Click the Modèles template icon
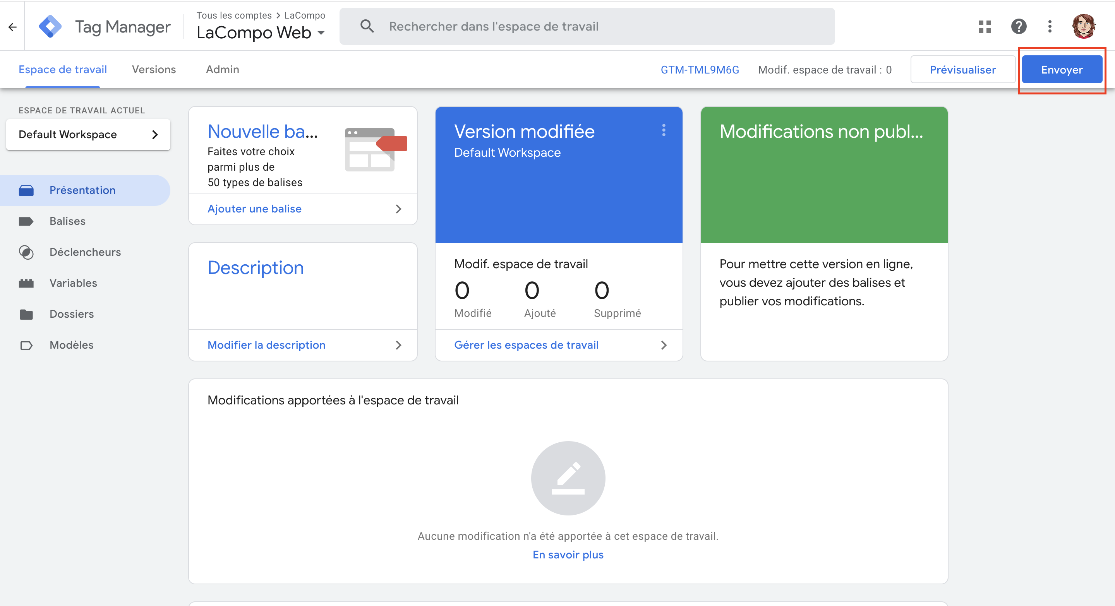The height and width of the screenshot is (606, 1115). coord(26,345)
